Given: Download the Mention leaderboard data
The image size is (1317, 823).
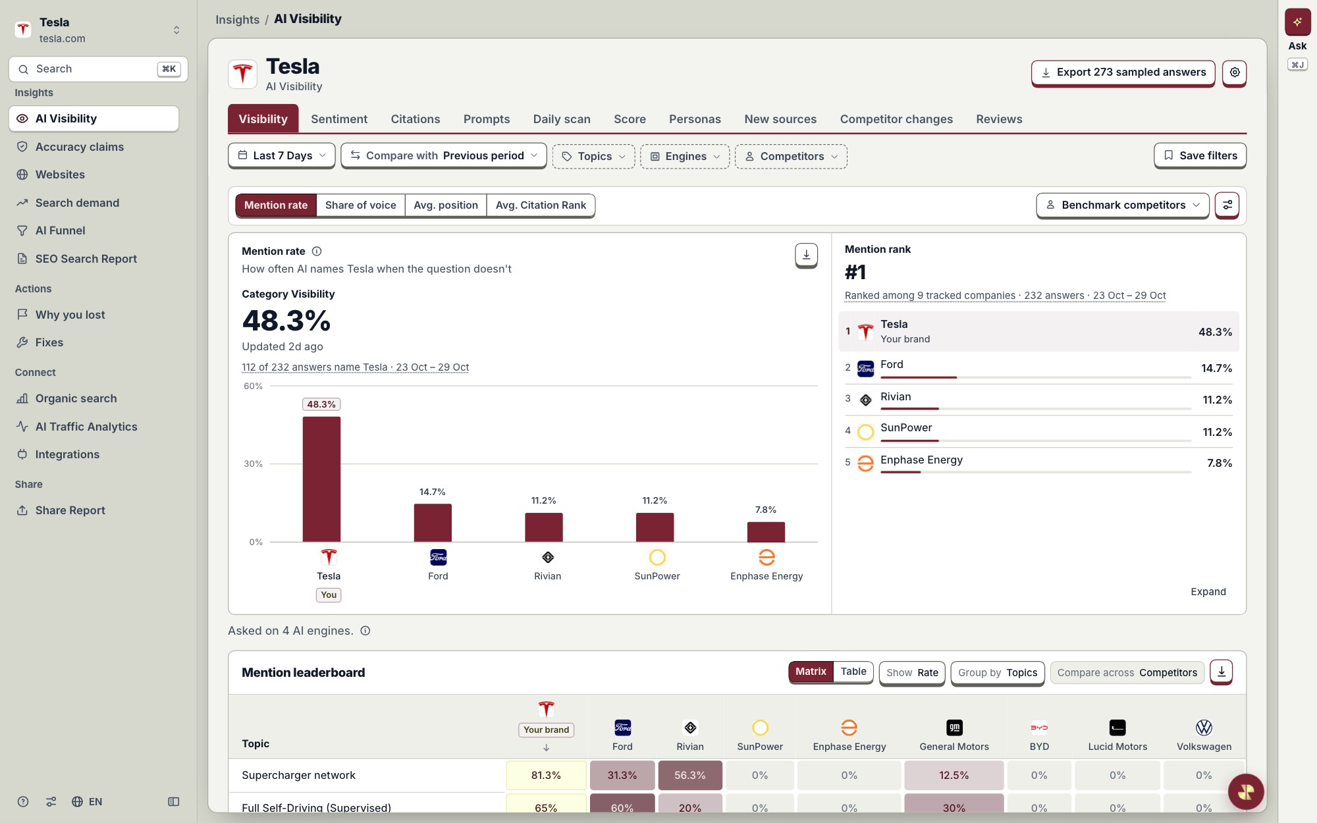Looking at the screenshot, I should click(x=1222, y=672).
